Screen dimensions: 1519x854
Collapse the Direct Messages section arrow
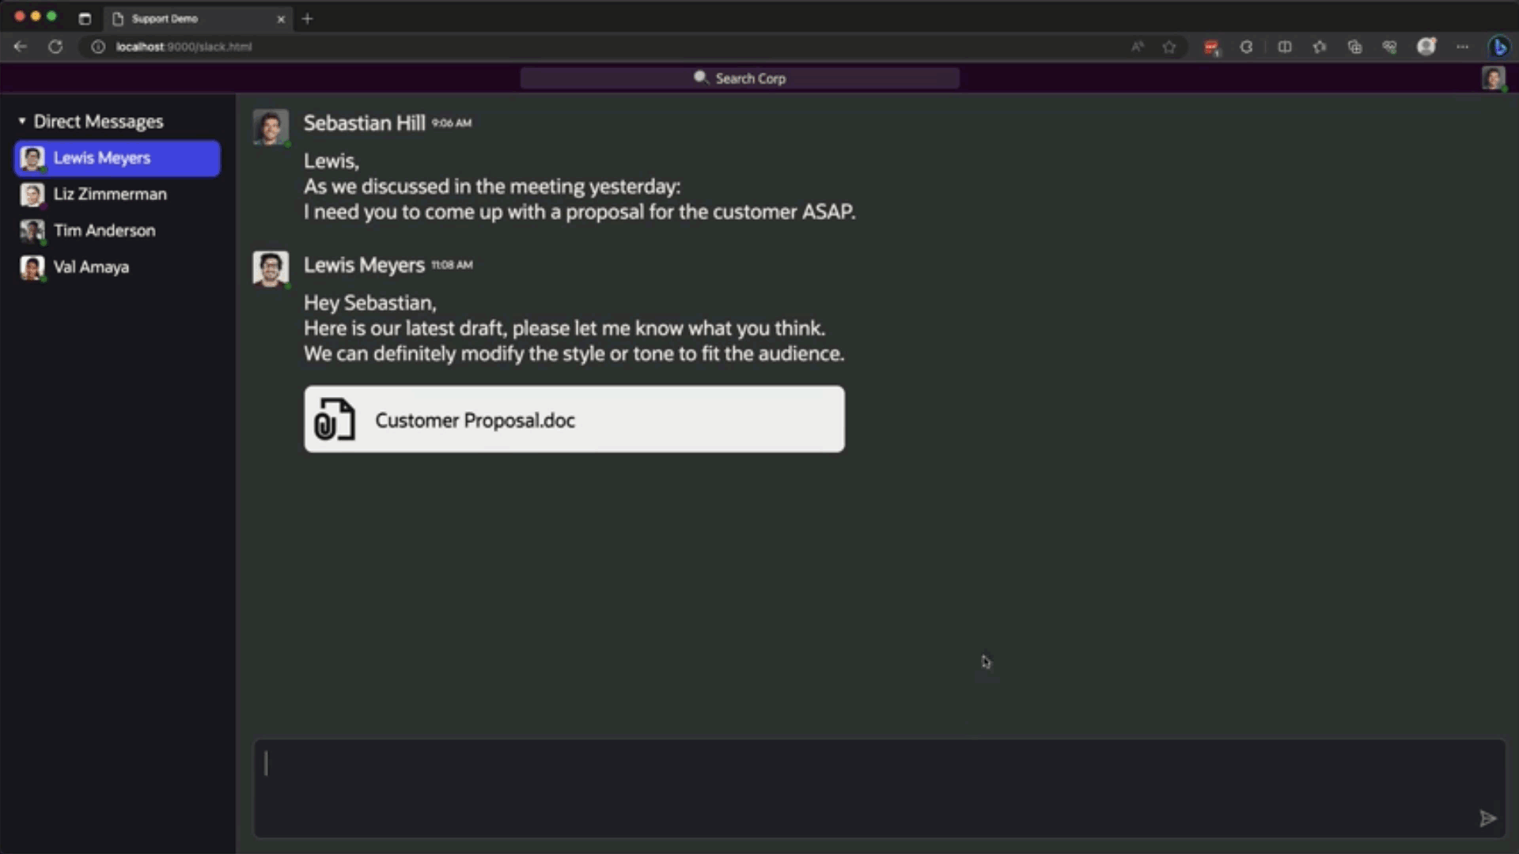22,121
